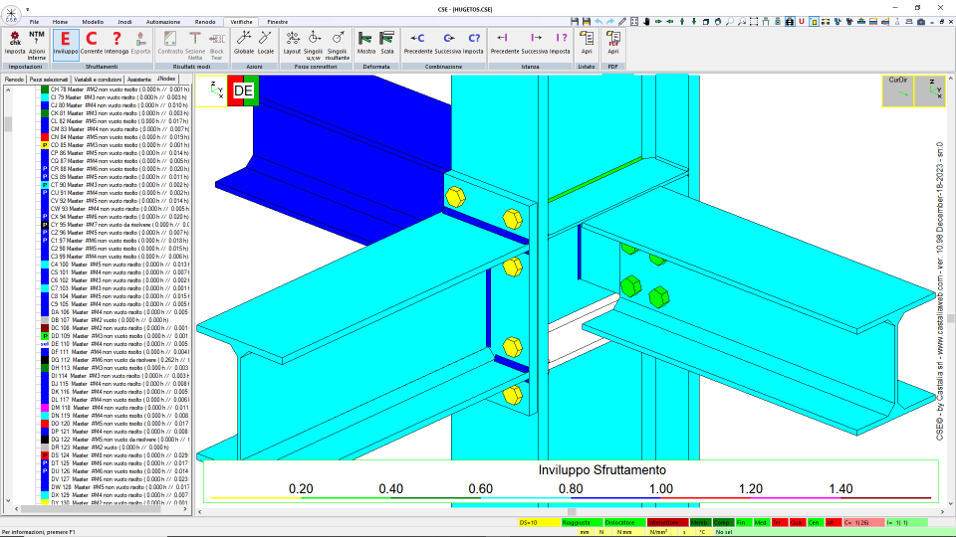Click the camera snapshot icon
The image size is (956, 537).
tap(920, 21)
